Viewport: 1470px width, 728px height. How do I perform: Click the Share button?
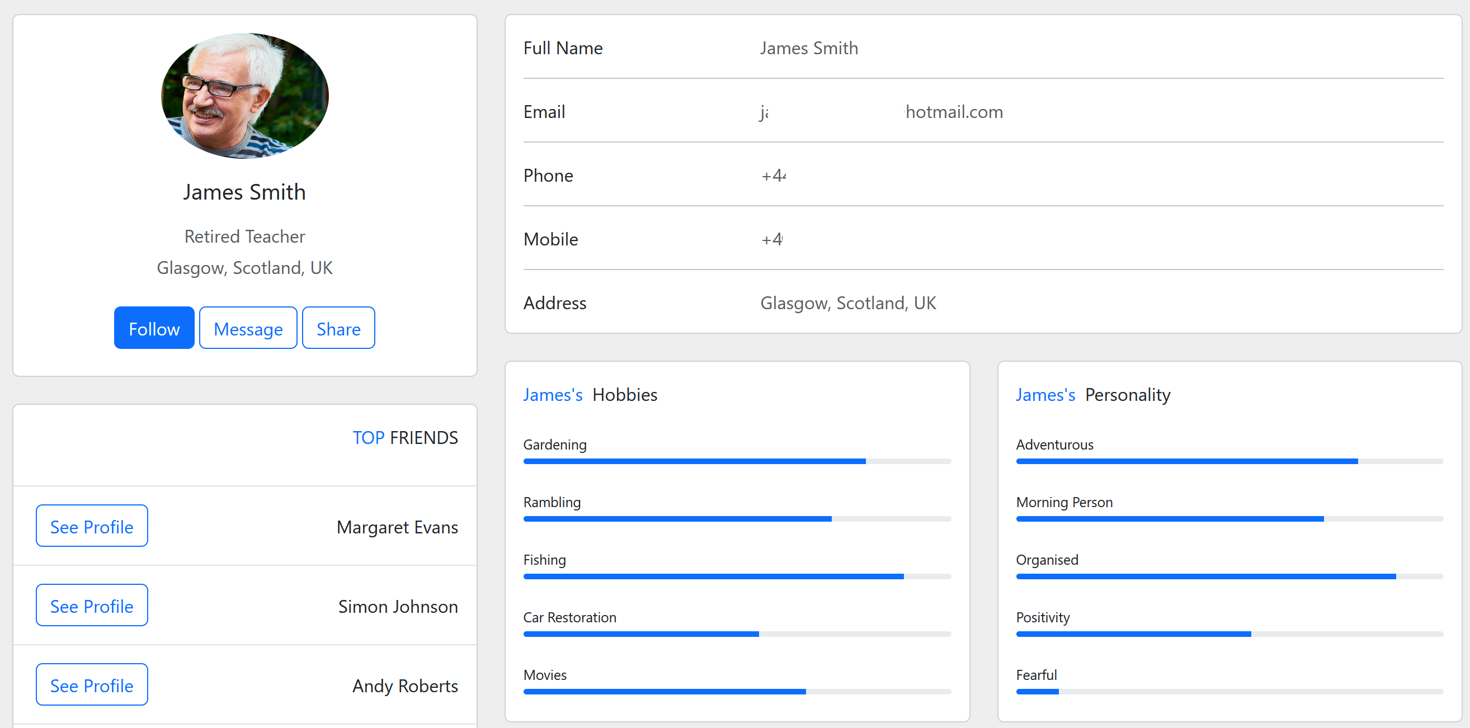(338, 328)
